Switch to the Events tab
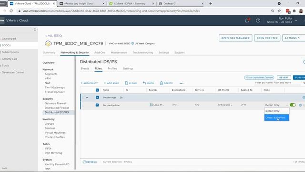 (85, 68)
